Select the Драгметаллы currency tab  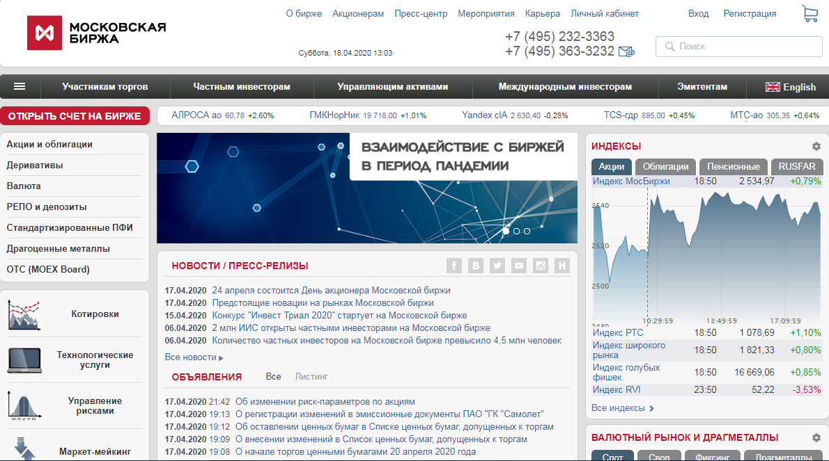[783, 455]
